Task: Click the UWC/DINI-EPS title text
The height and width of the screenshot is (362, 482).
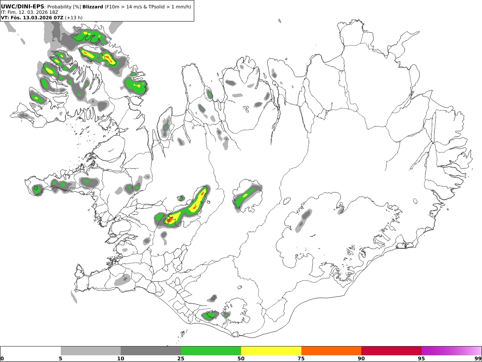Action: click(x=23, y=6)
